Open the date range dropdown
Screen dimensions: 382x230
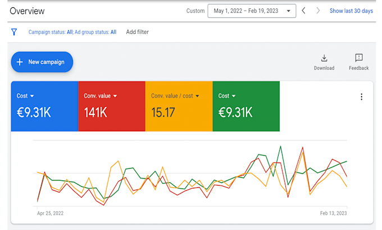point(252,11)
